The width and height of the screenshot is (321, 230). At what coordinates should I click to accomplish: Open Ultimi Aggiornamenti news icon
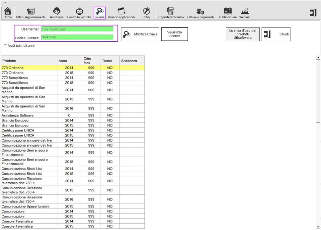tap(31, 13)
